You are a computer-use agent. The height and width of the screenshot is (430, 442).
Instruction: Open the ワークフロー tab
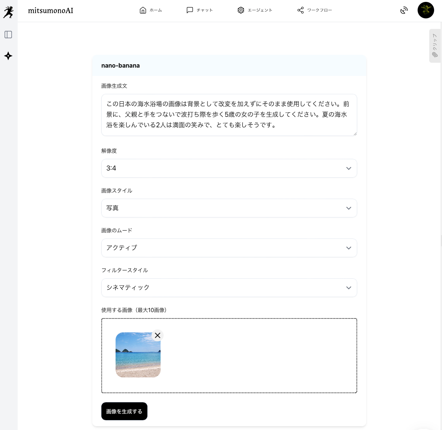[314, 10]
